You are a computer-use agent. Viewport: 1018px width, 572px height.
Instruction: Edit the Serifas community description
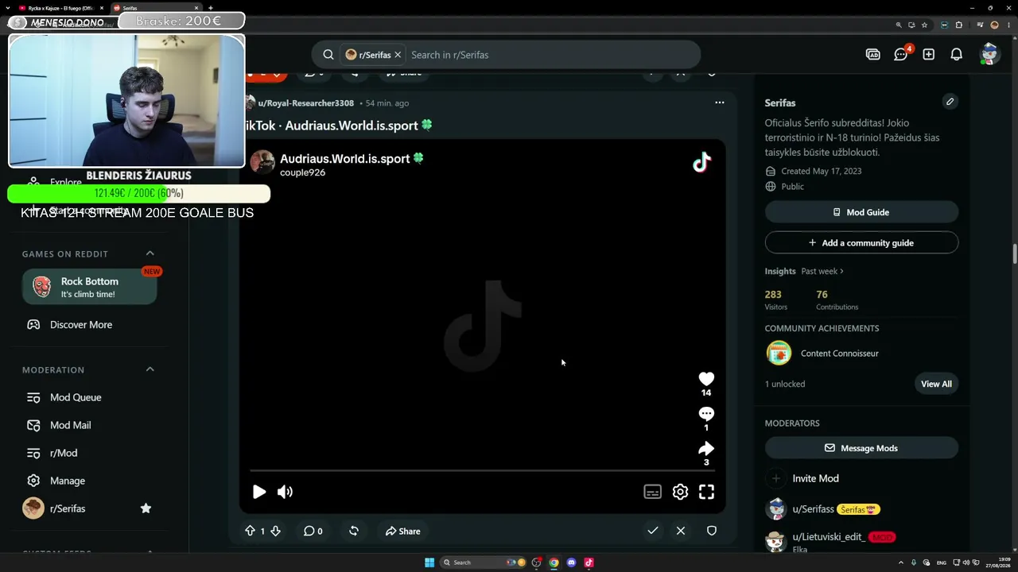coord(950,102)
